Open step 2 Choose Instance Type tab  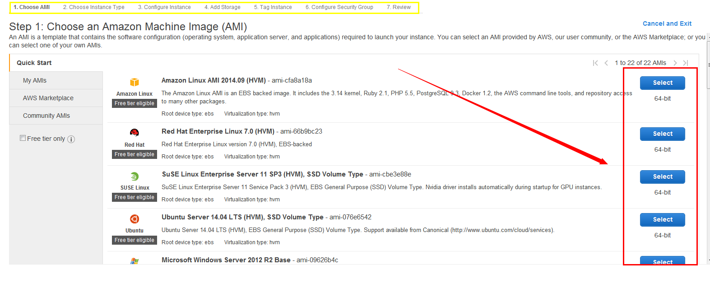(x=94, y=7)
